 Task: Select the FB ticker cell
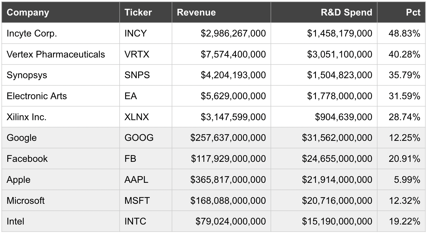pyautogui.click(x=130, y=158)
